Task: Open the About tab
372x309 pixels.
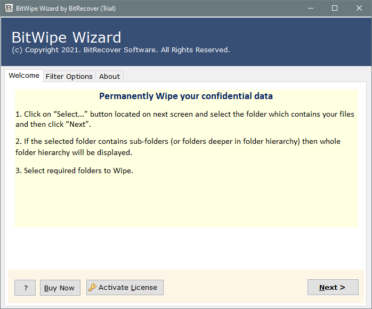Action: (109, 76)
